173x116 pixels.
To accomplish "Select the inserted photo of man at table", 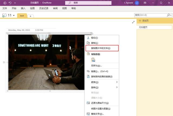I will pos(46,62).
